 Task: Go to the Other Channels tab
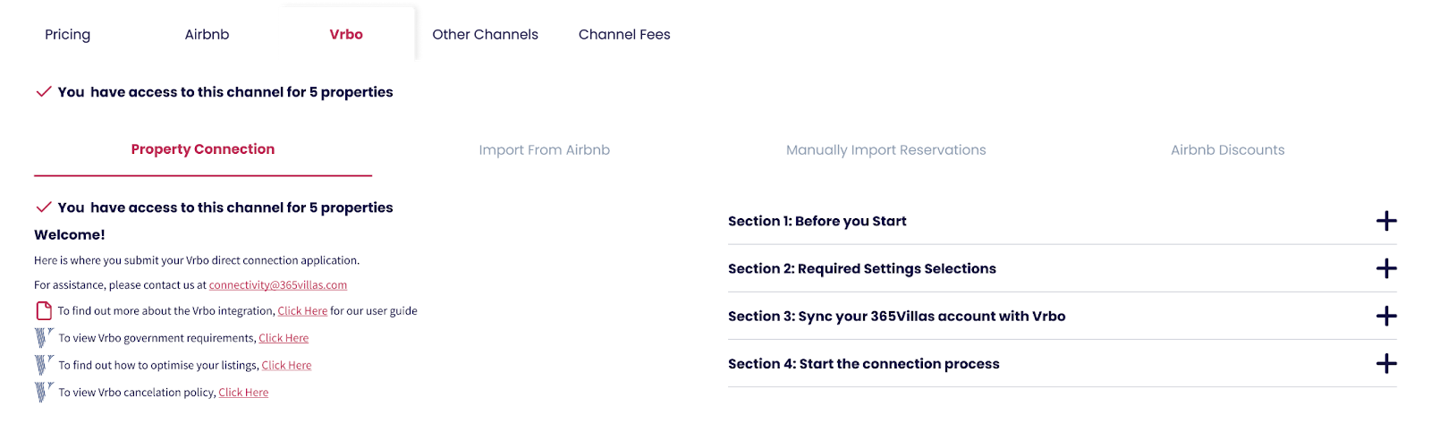click(485, 35)
